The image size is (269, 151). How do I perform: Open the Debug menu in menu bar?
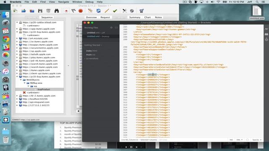90,2
